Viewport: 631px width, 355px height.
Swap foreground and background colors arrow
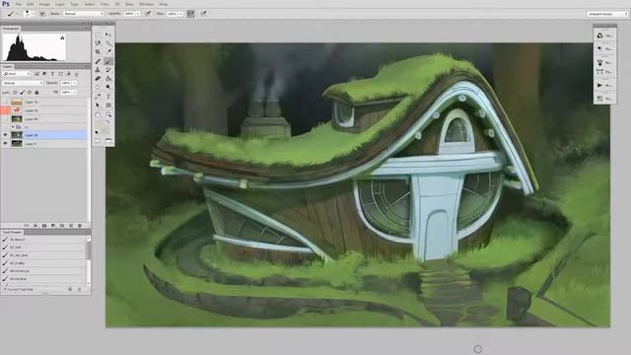107,122
